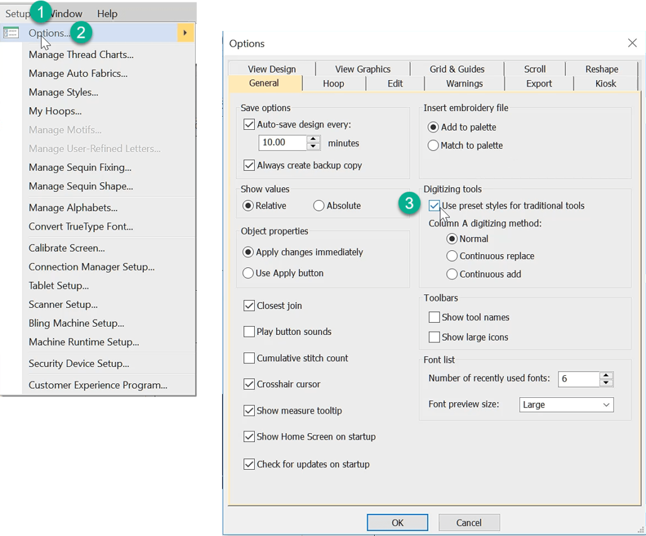Expand the Options submenu arrow
The height and width of the screenshot is (536, 646).
185,32
